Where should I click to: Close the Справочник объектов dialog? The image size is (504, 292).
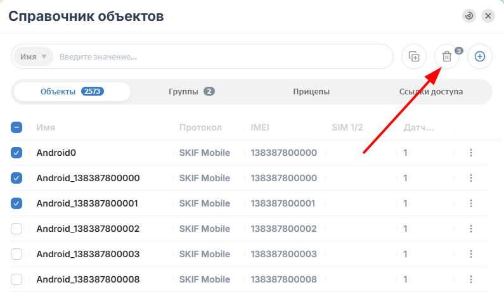click(x=488, y=16)
